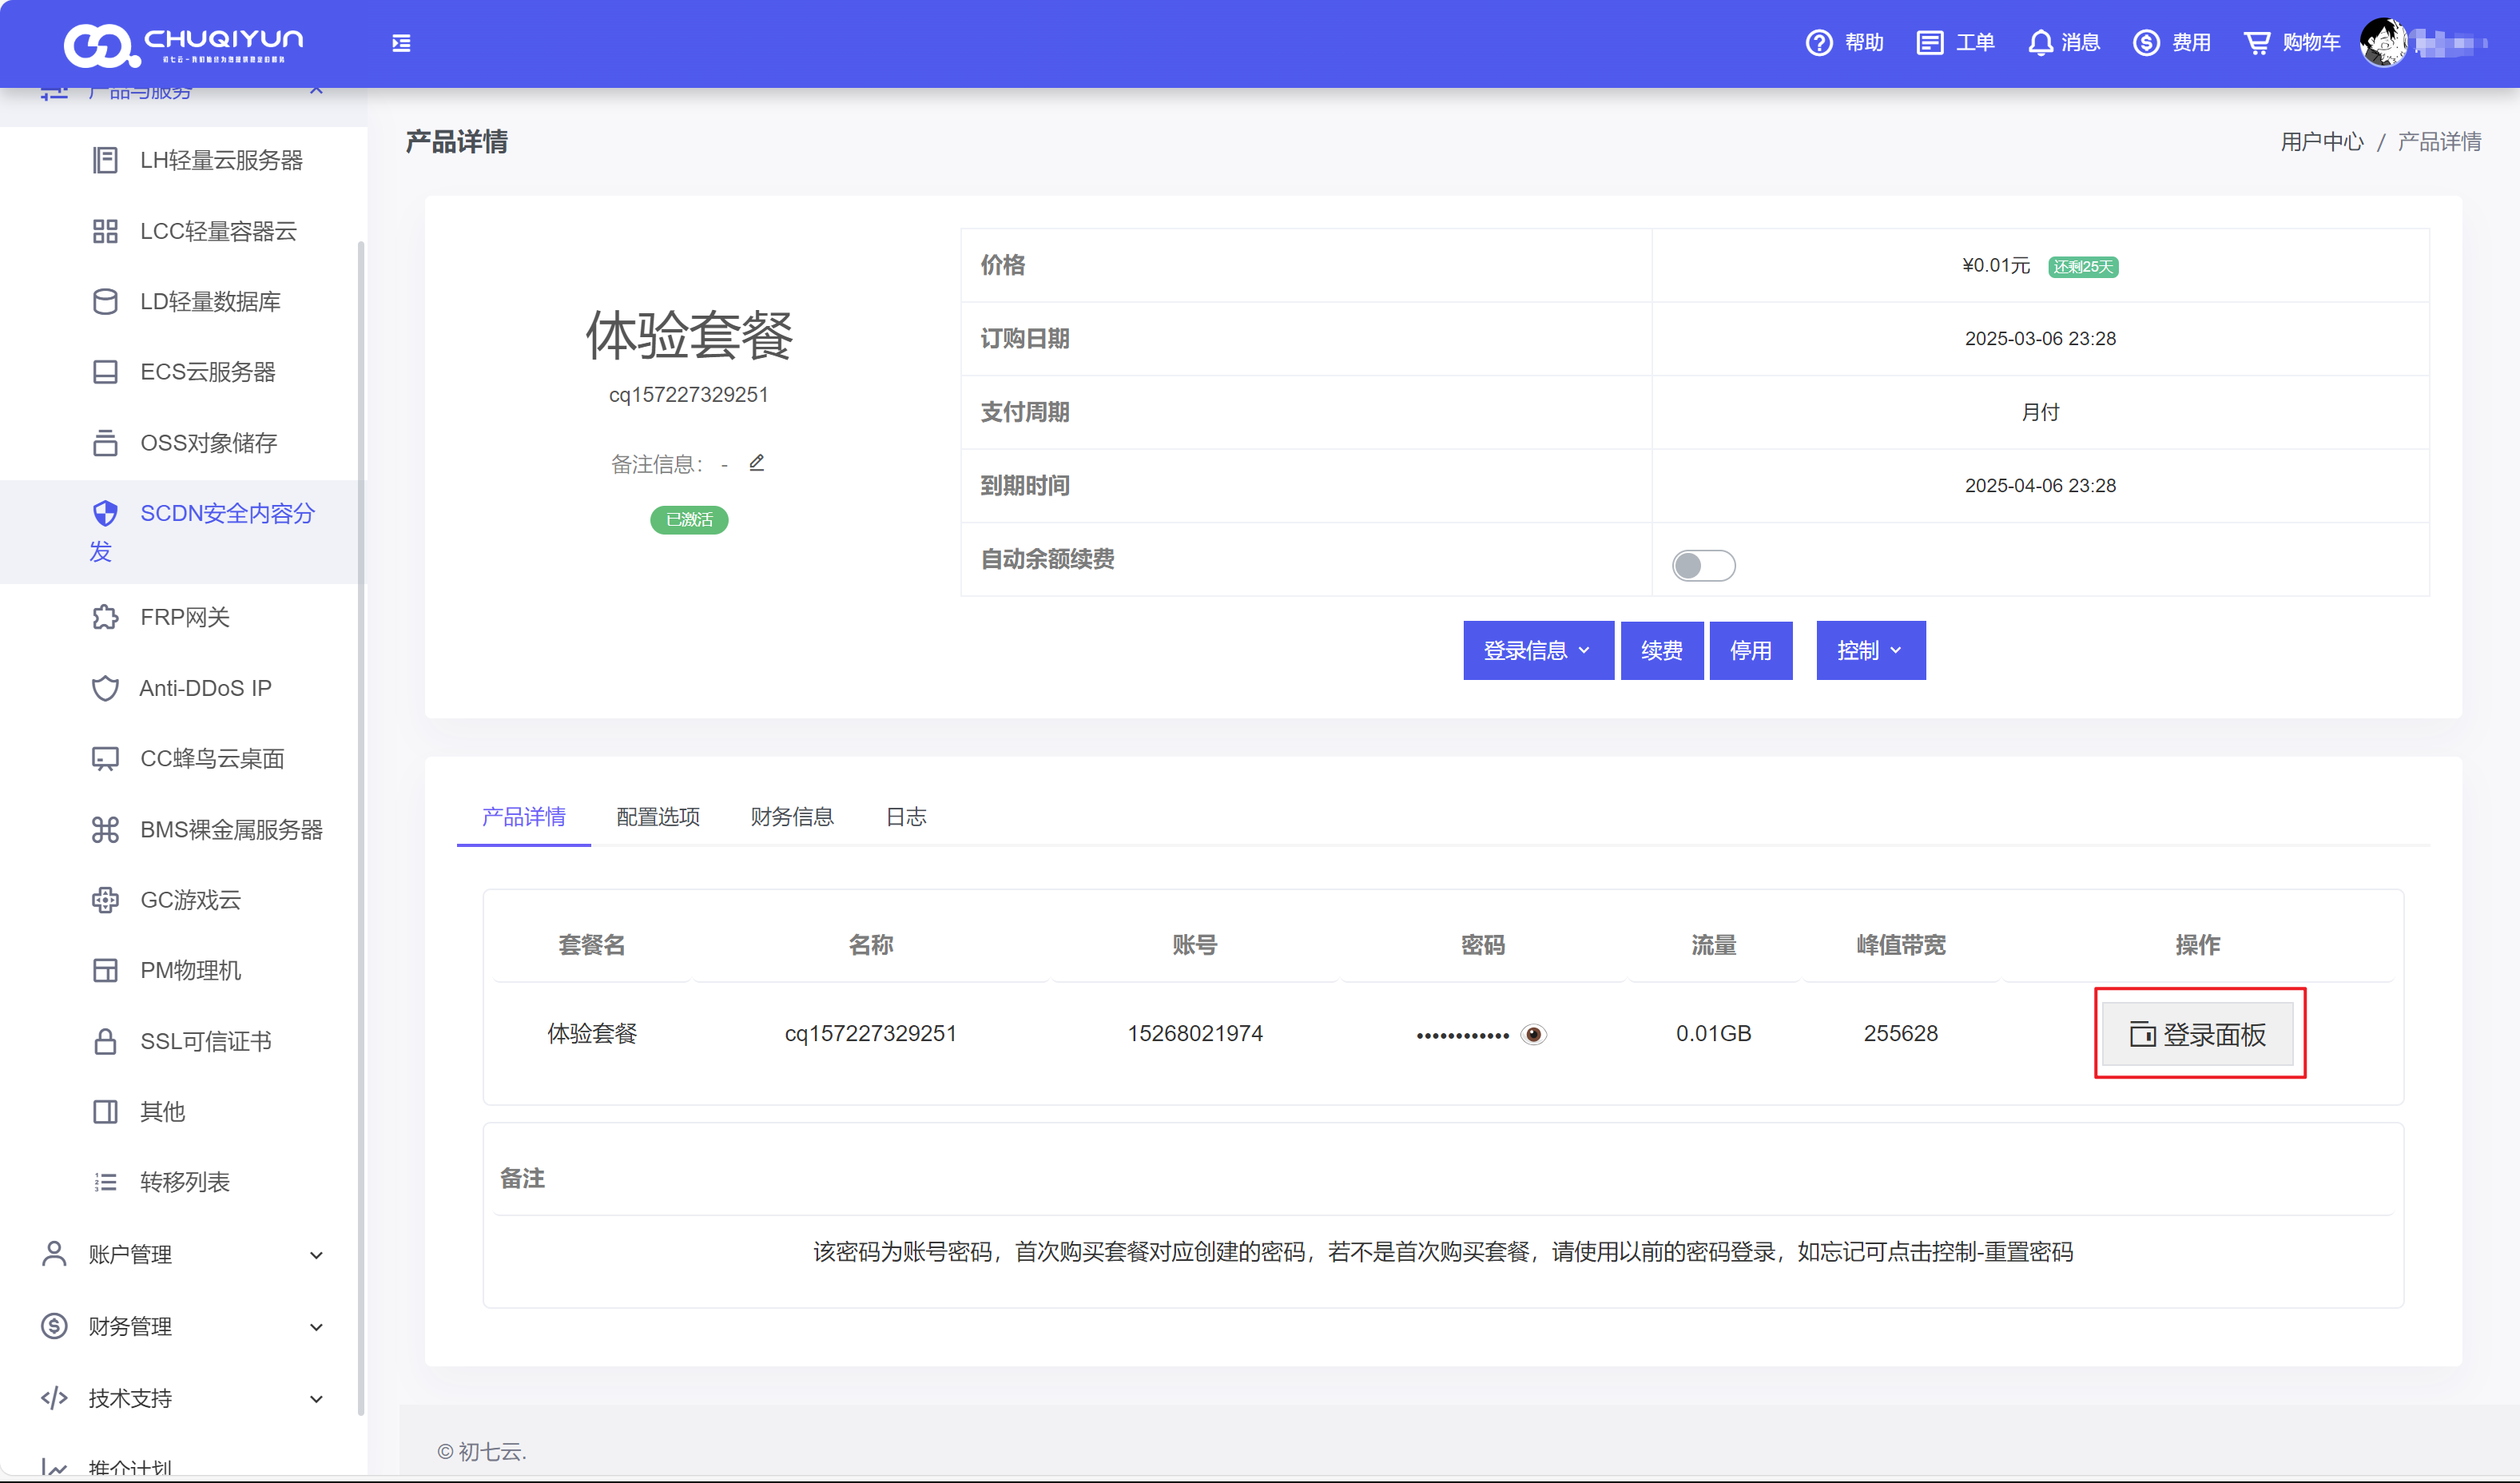Click the 续费 renew button
Screen dimensions: 2520x1483
click(1661, 650)
